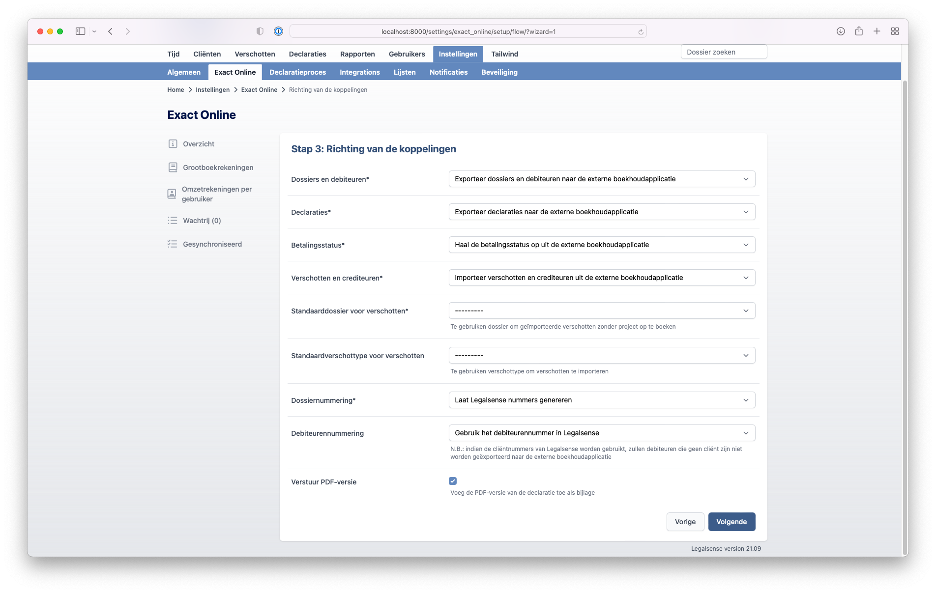The width and height of the screenshot is (936, 593).
Task: Open Standaardverschottype voor verschotten dropdown
Action: pos(602,355)
